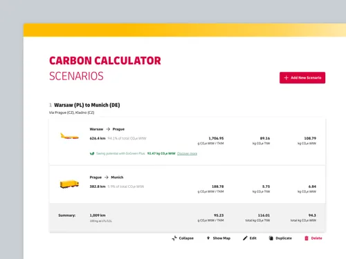
Task: Click the 5.75 kg value
Action: click(266, 186)
